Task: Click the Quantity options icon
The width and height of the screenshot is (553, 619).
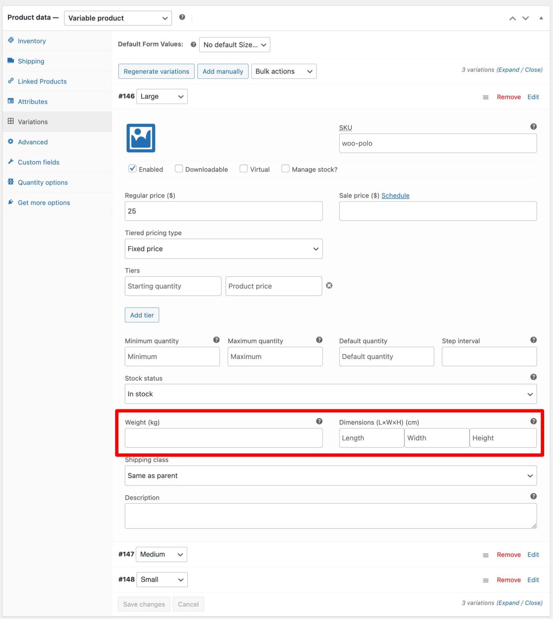Action: pos(11,182)
